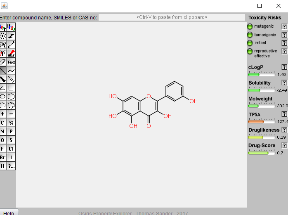The width and height of the screenshot is (288, 215).
Task: Click the compound name SMILES input field
Action: point(172,17)
